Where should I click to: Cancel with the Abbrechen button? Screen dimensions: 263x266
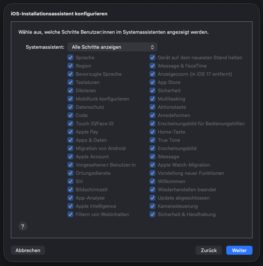(x=28, y=250)
